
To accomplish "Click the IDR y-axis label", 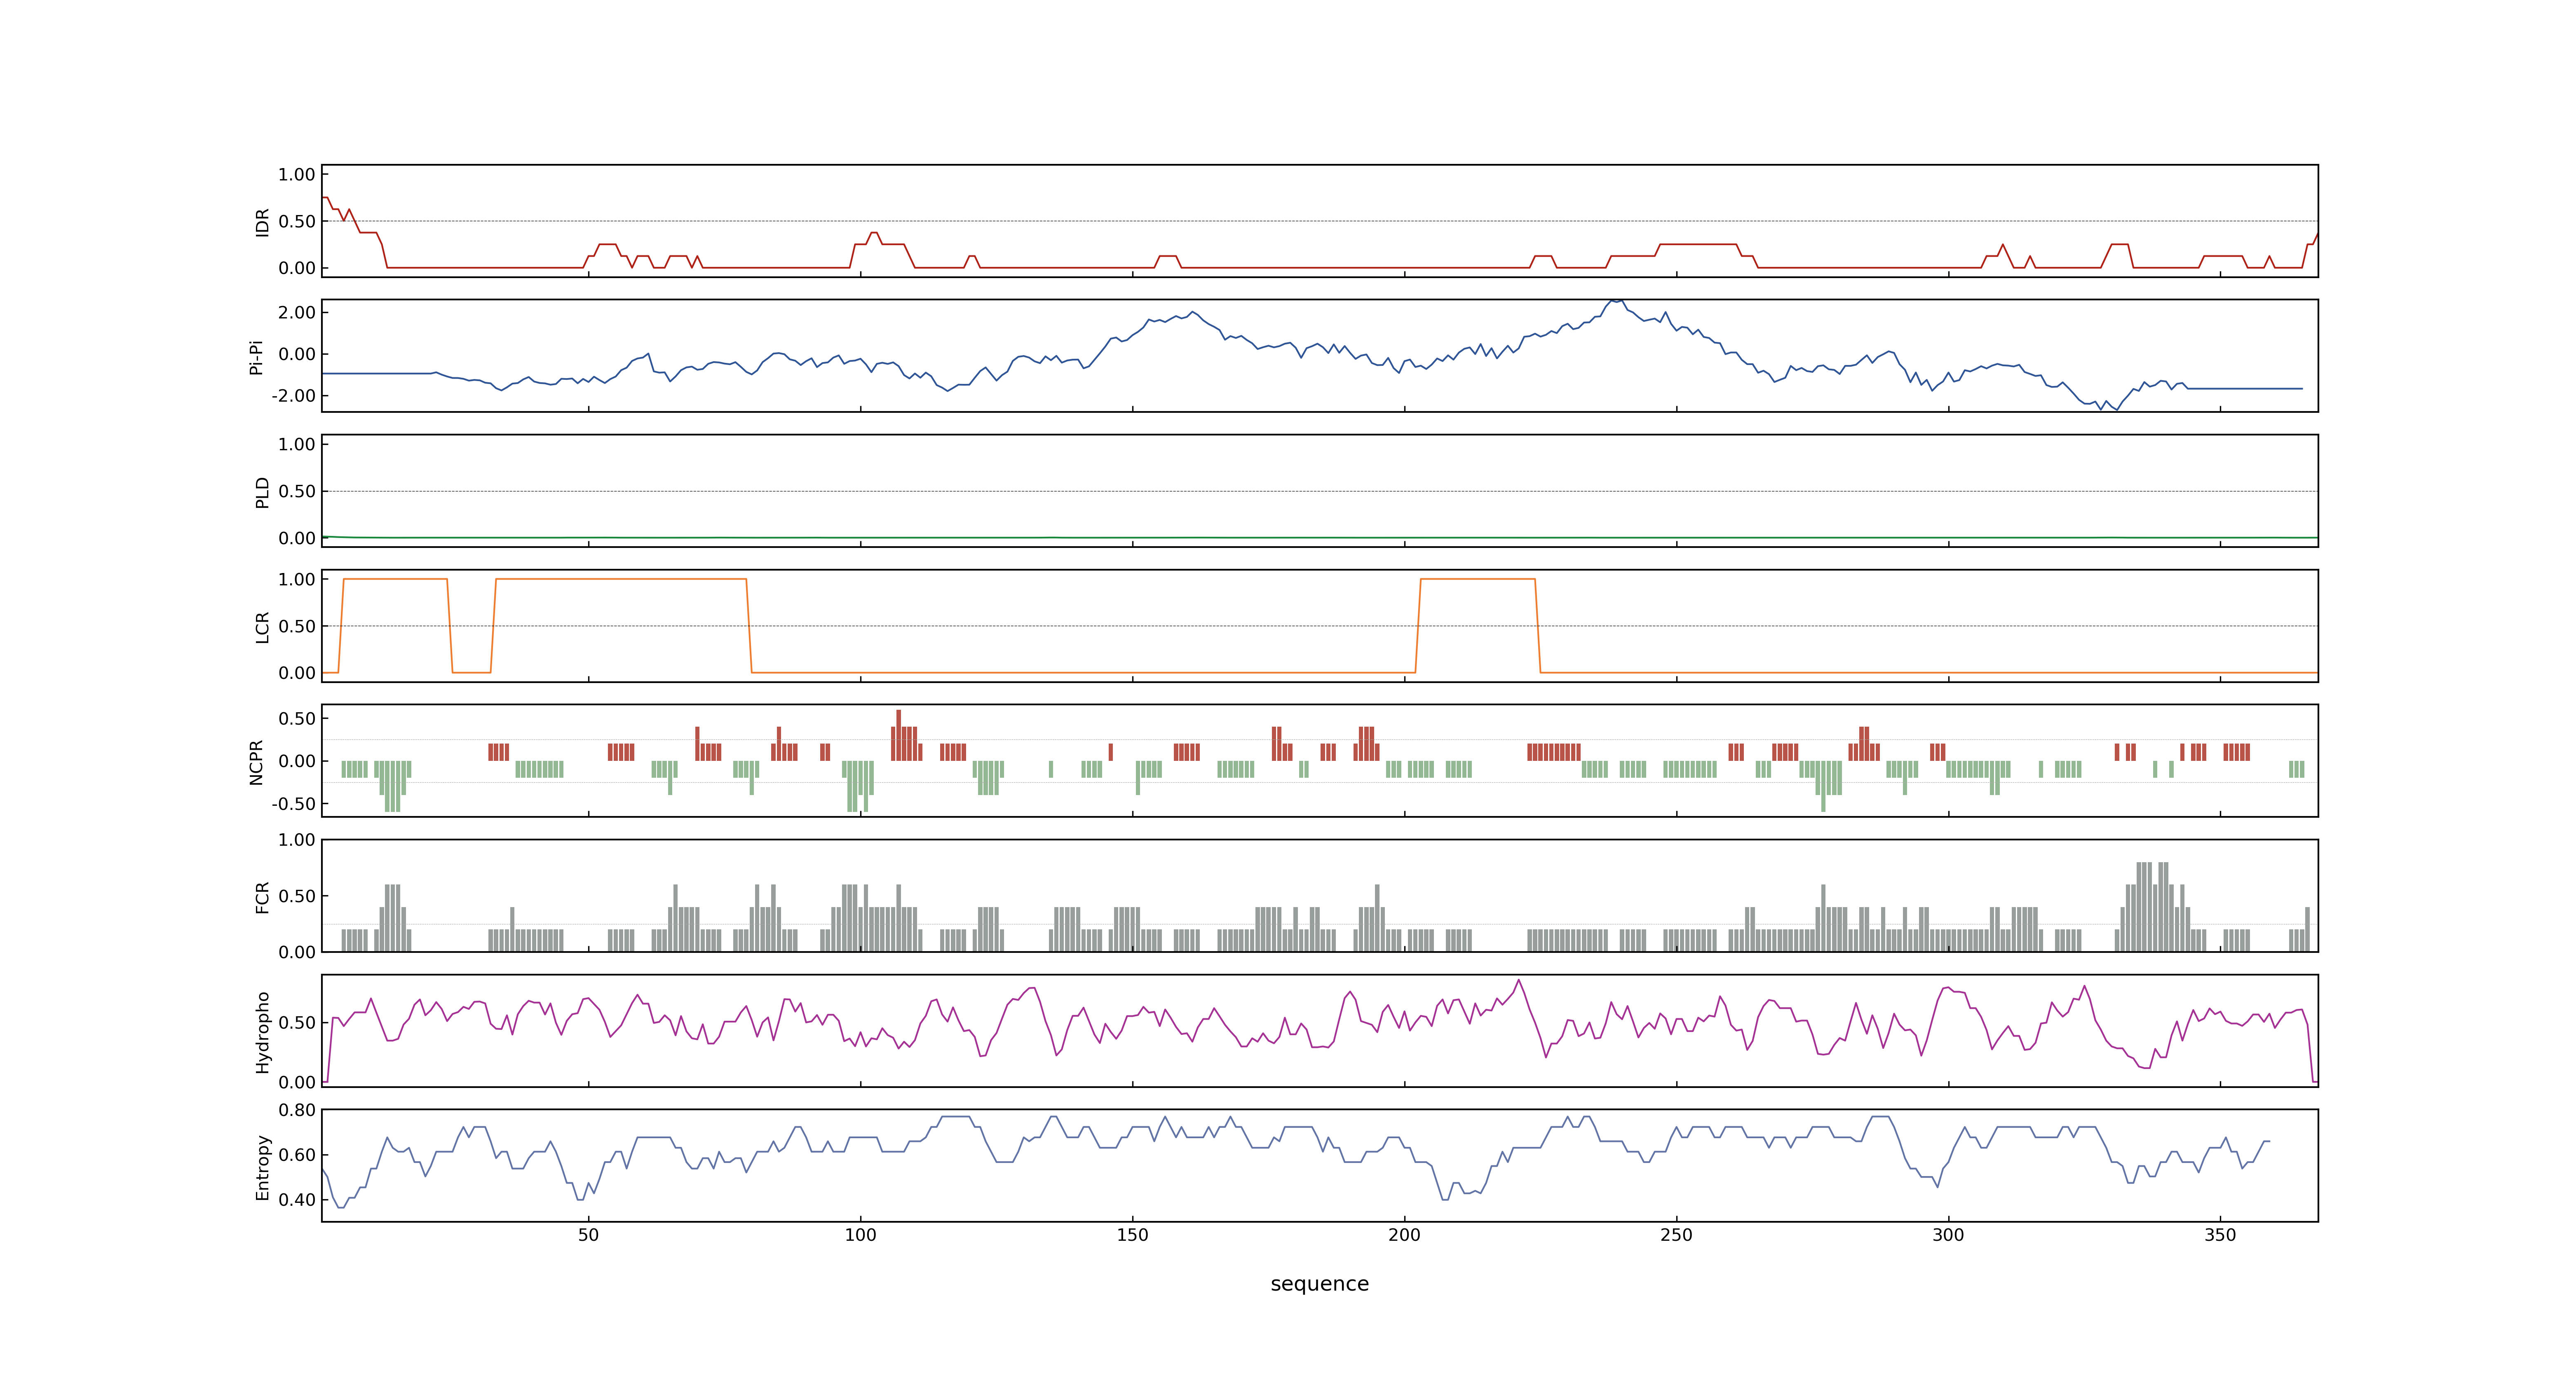I will (x=262, y=222).
